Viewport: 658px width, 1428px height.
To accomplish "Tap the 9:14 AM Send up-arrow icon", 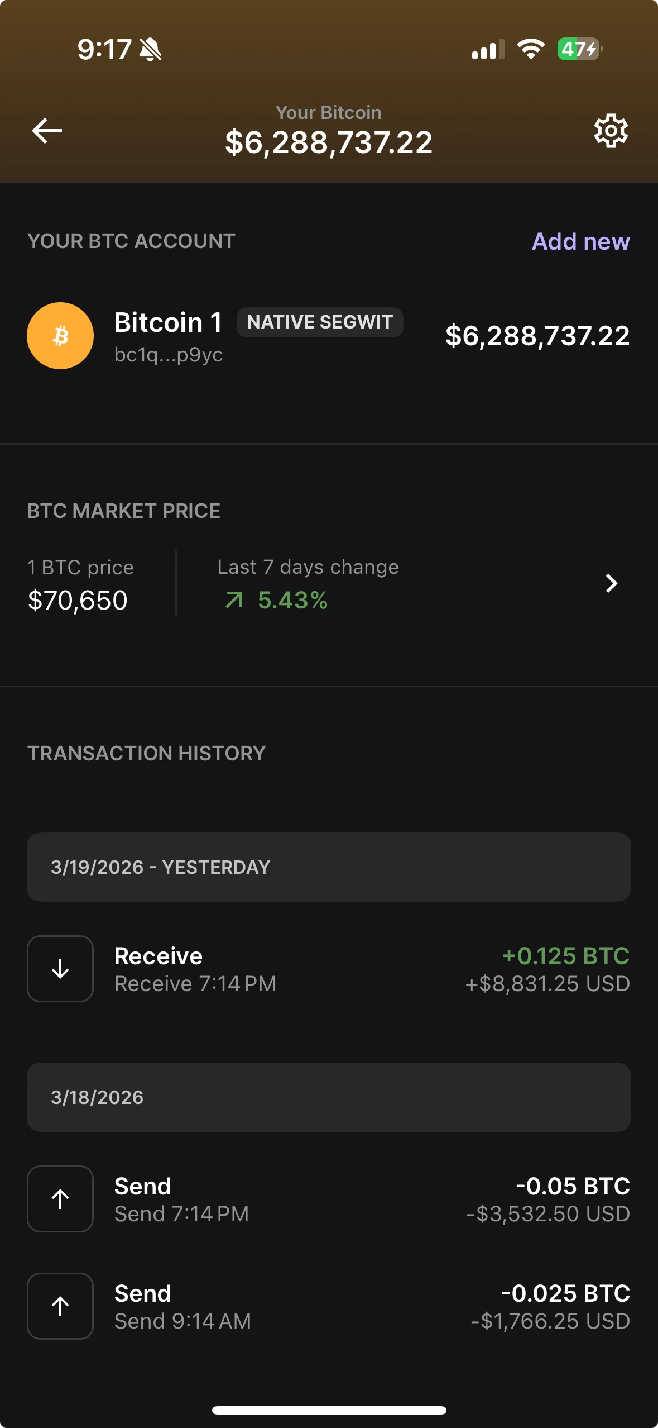I will tap(60, 1306).
